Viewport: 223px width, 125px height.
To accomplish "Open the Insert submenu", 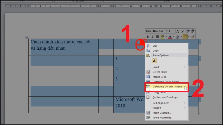I will pos(167,67).
